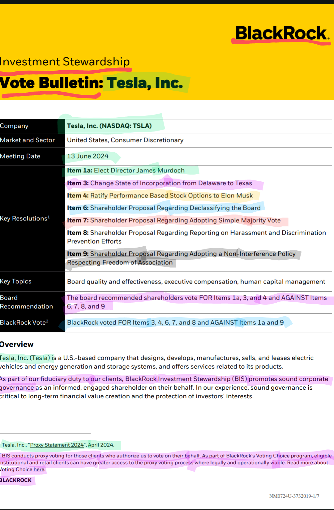334x510 pixels.
Task: Select Item 6 Declassifying the Board line
Action: [164, 208]
